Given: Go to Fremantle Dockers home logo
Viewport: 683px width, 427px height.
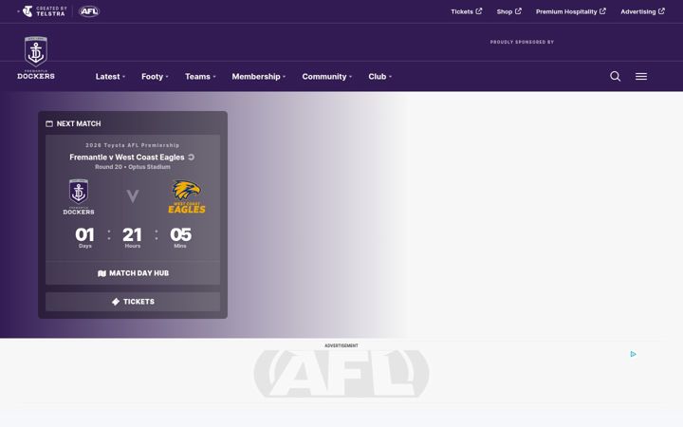Looking at the screenshot, I should pyautogui.click(x=36, y=58).
